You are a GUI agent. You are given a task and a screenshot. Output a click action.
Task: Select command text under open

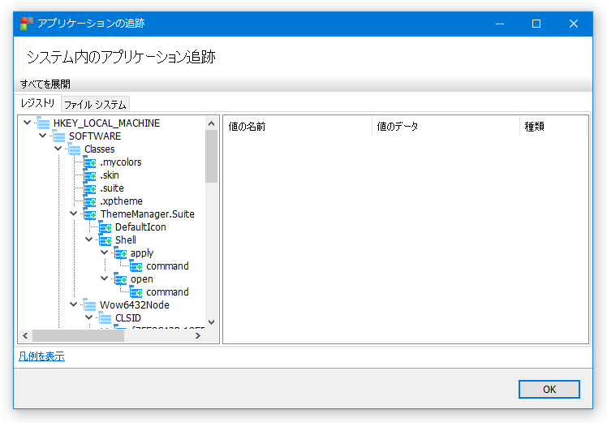(167, 292)
